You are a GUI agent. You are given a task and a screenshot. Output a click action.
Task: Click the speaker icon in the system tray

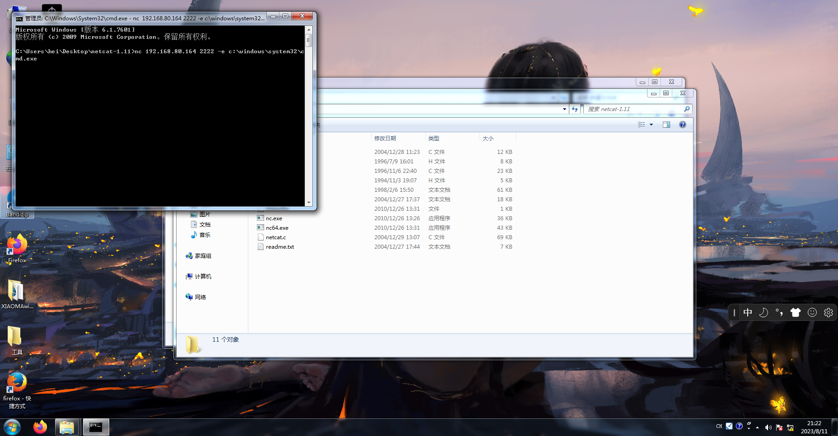point(768,427)
